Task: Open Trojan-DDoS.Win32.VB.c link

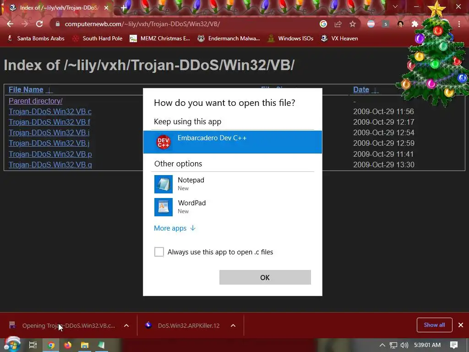Action: 50,111
